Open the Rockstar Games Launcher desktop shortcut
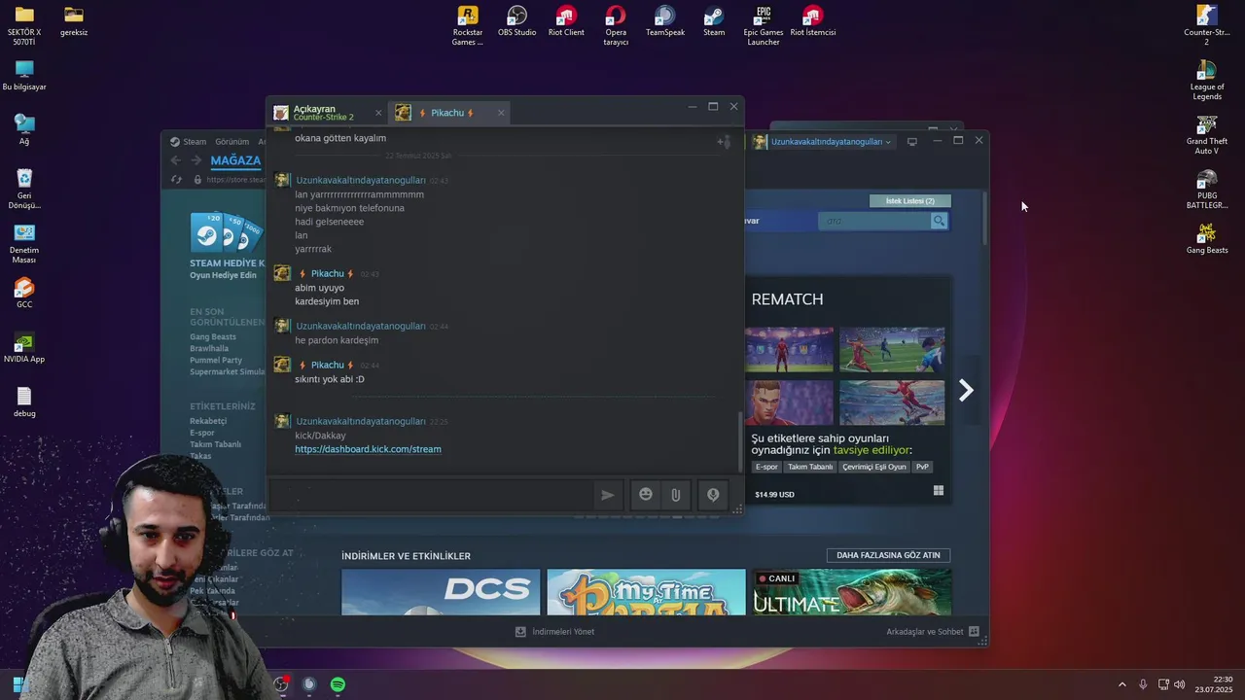The image size is (1245, 700). [467, 26]
